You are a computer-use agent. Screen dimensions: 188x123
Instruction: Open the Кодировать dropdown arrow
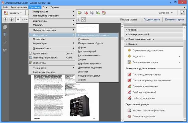180,56
